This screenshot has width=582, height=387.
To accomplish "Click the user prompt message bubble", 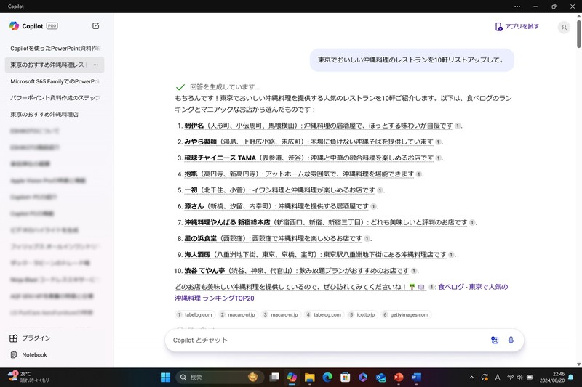I will (x=412, y=60).
